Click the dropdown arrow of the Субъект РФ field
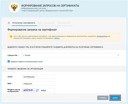Image resolution: width=128 pixels, height=104 pixels. click(118, 55)
